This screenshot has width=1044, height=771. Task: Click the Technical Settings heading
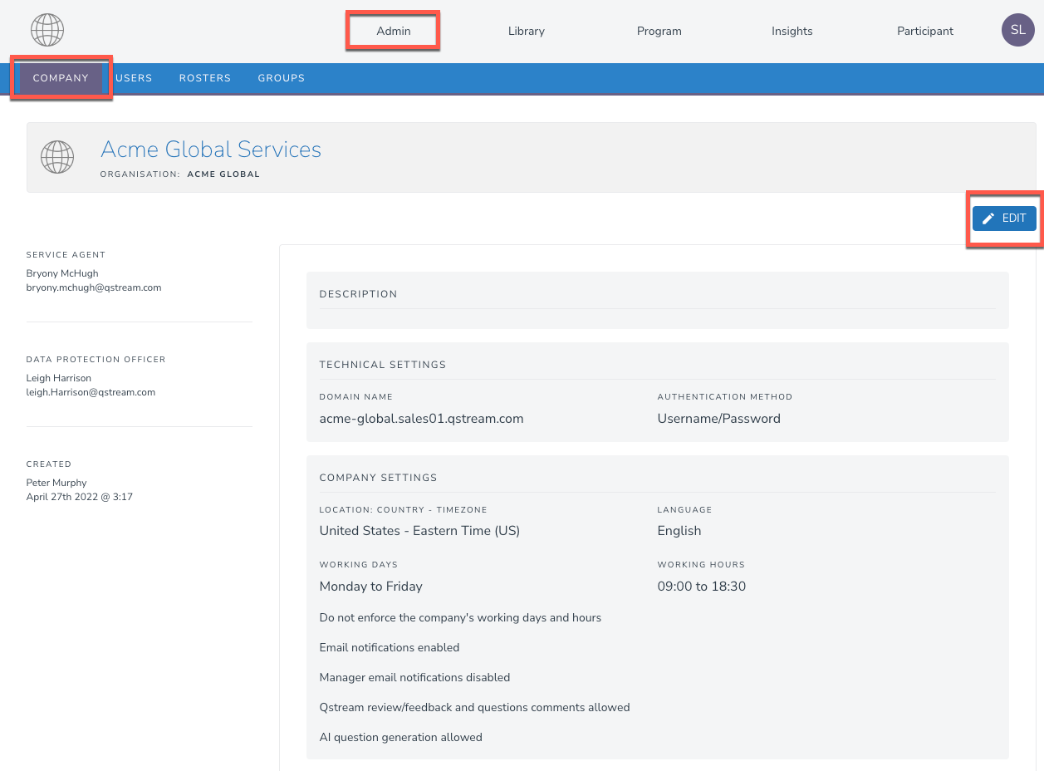pyautogui.click(x=383, y=365)
